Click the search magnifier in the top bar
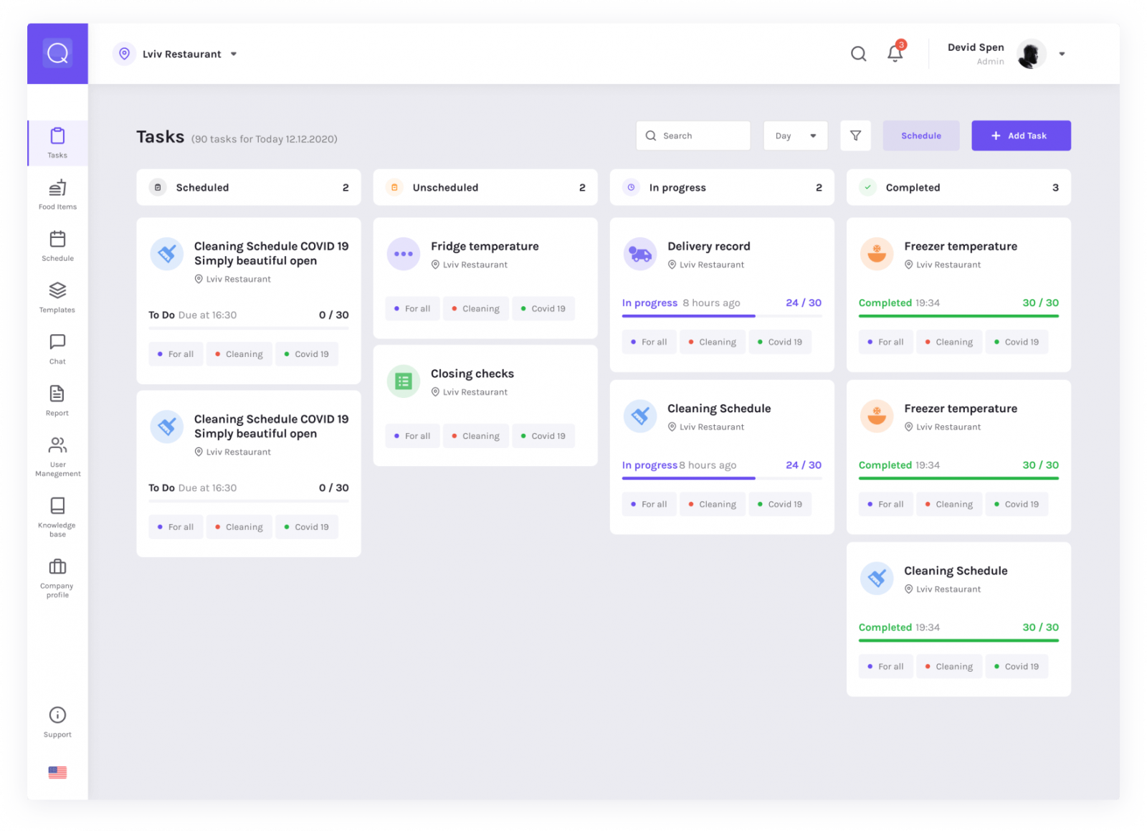Image resolution: width=1147 pixels, height=831 pixels. click(858, 54)
